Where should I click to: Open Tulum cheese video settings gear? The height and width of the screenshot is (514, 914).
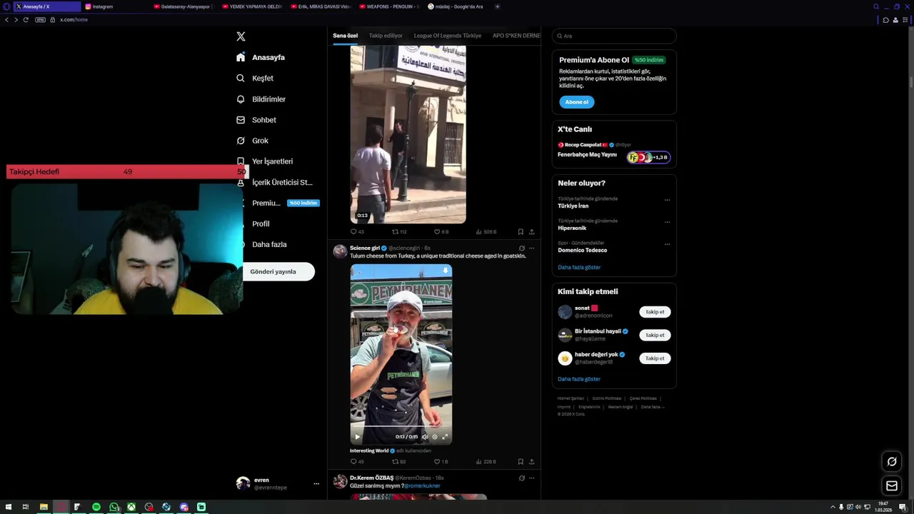tap(434, 437)
